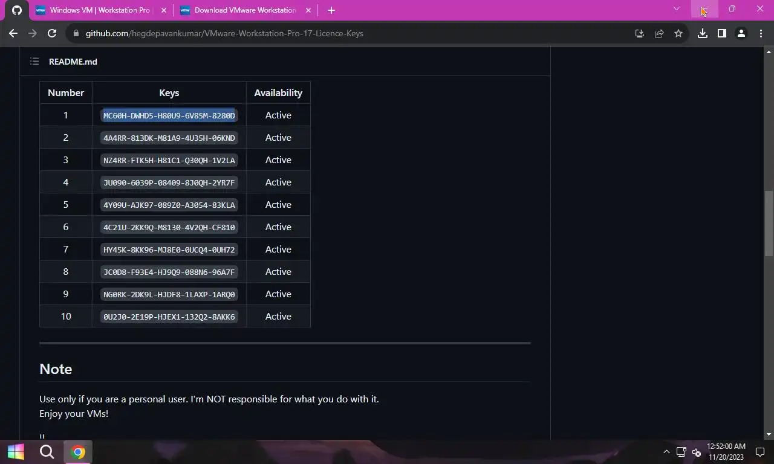Viewport: 774px width, 464px height.
Task: Click the key code in row 6
Action: (x=169, y=227)
